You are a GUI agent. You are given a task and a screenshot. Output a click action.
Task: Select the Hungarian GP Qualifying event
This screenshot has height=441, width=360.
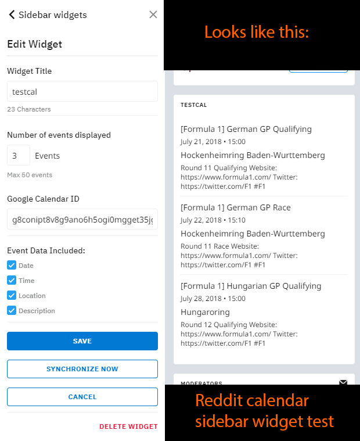251,286
